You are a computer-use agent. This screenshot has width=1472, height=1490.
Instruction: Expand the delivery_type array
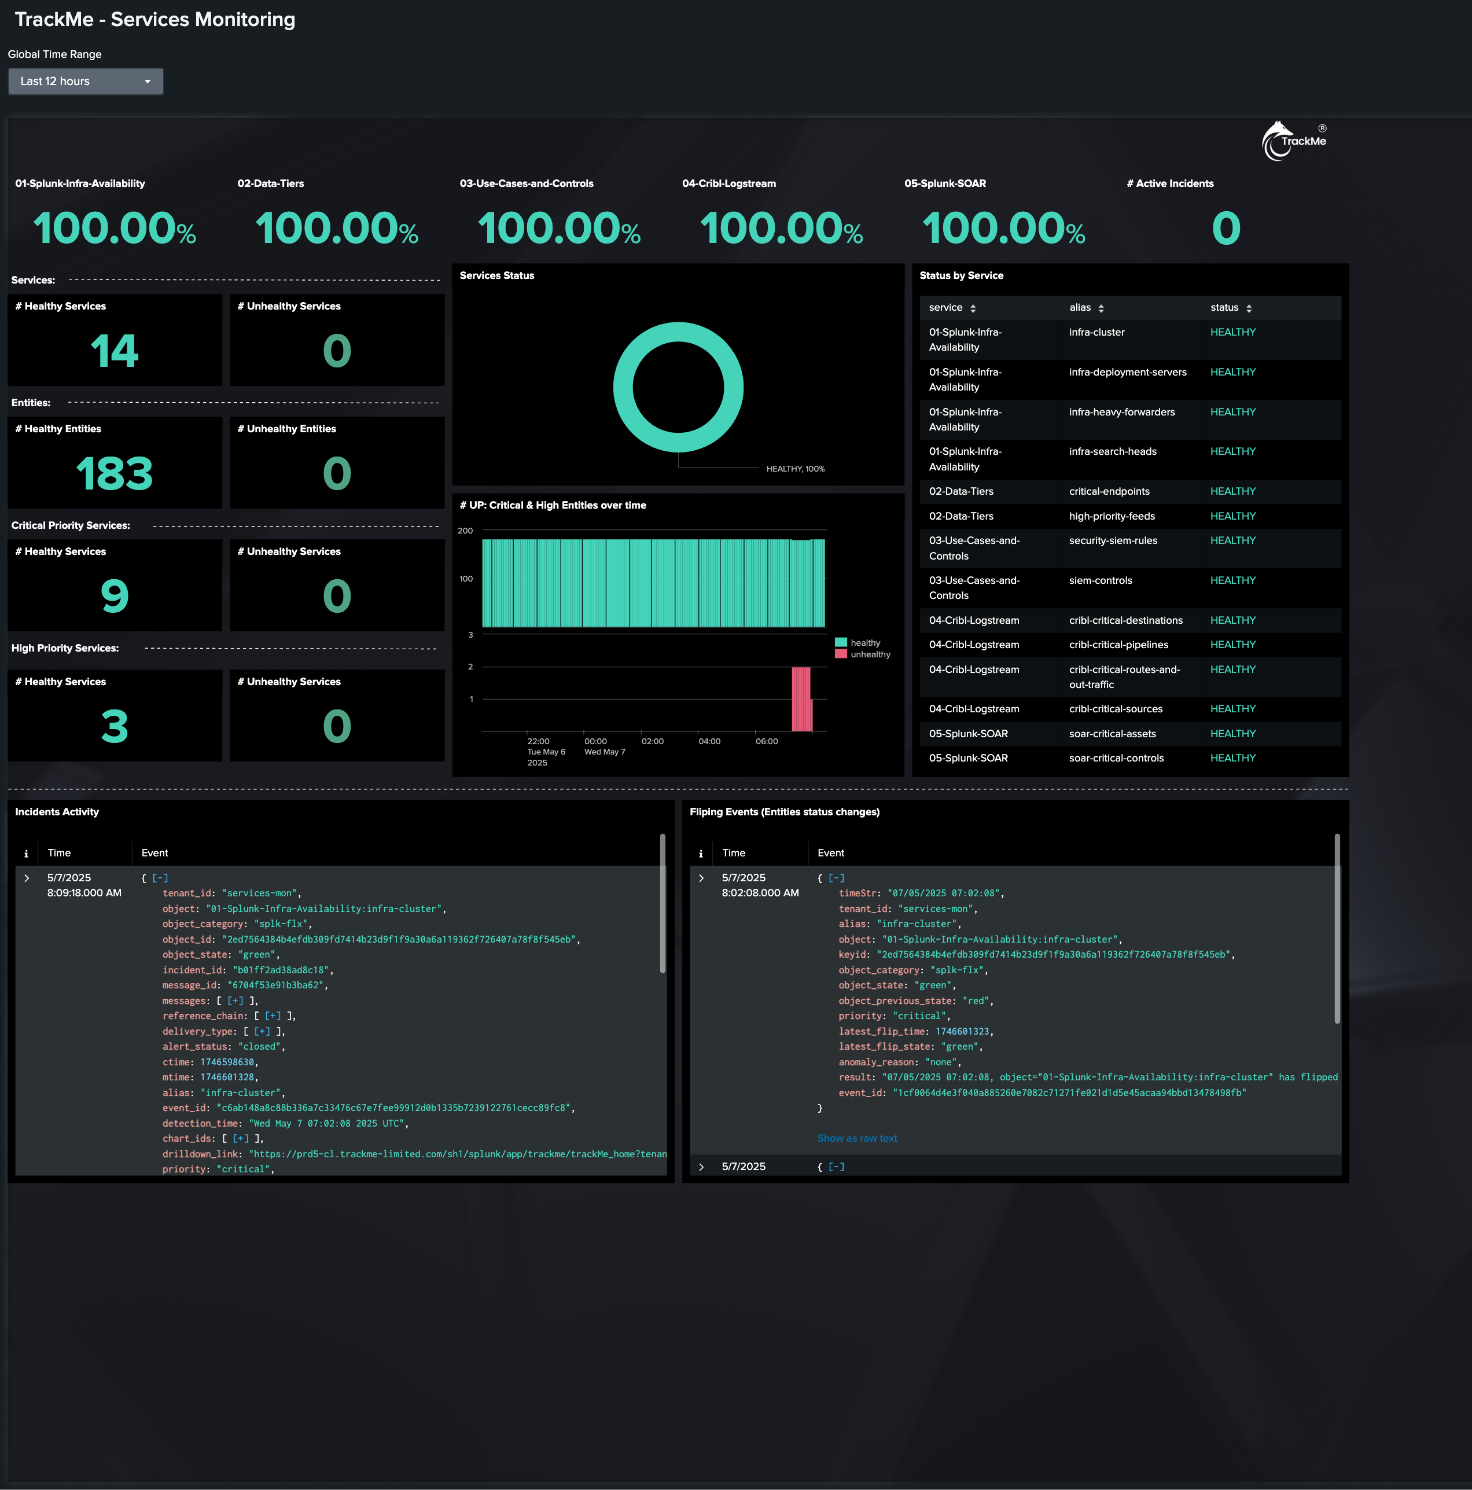(x=262, y=1031)
